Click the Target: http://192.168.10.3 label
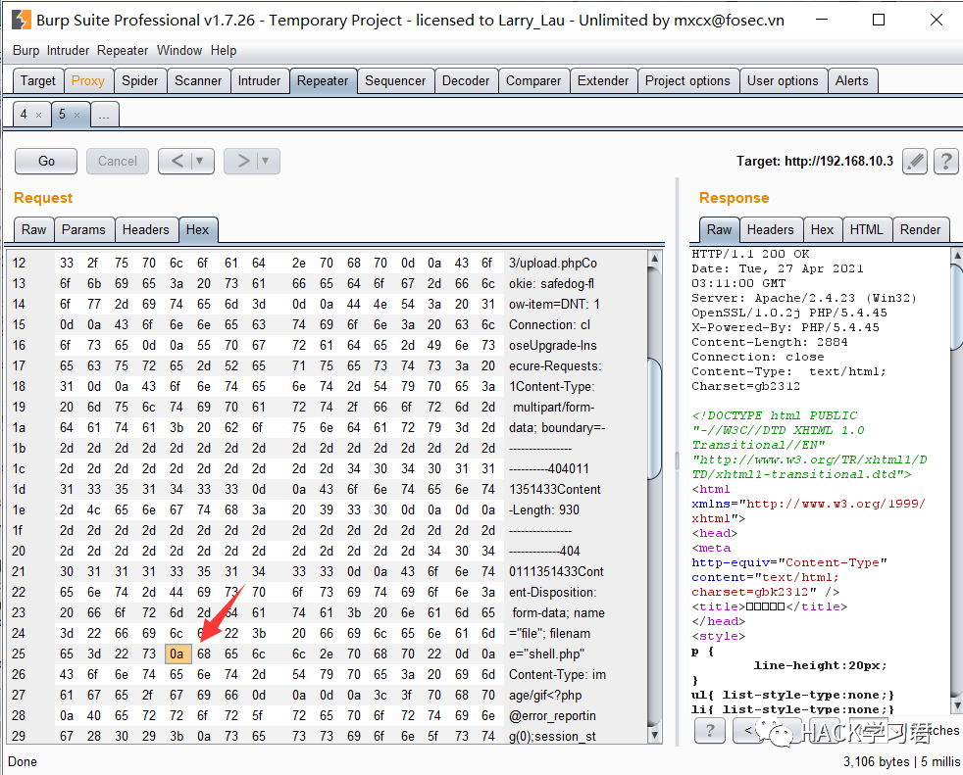The image size is (963, 775). click(x=815, y=162)
